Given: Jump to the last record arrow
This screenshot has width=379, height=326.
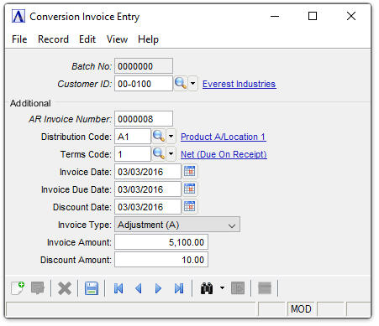Looking at the screenshot, I should [x=179, y=288].
